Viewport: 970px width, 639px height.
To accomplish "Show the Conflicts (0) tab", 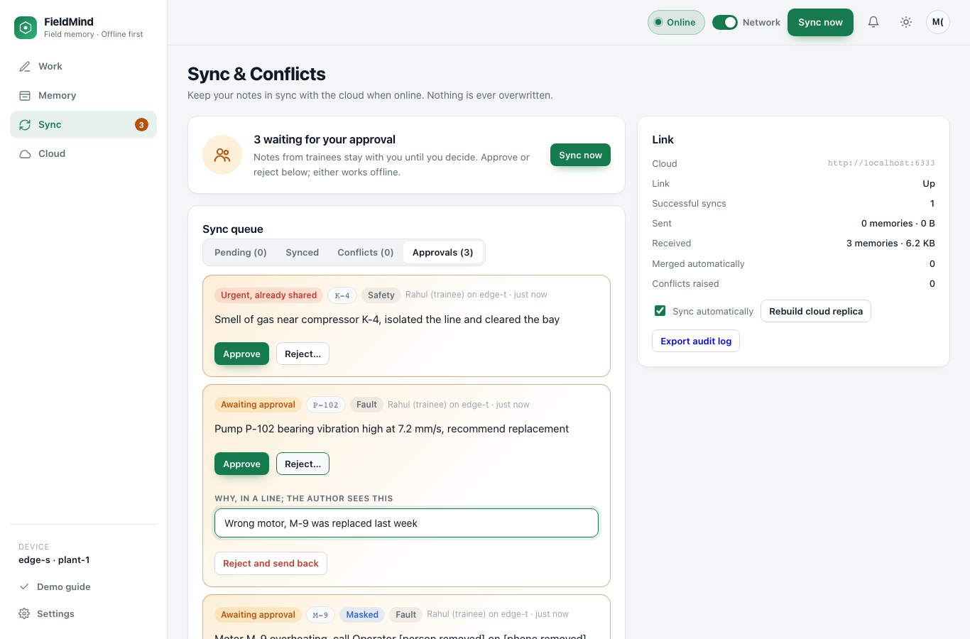I will pyautogui.click(x=366, y=253).
